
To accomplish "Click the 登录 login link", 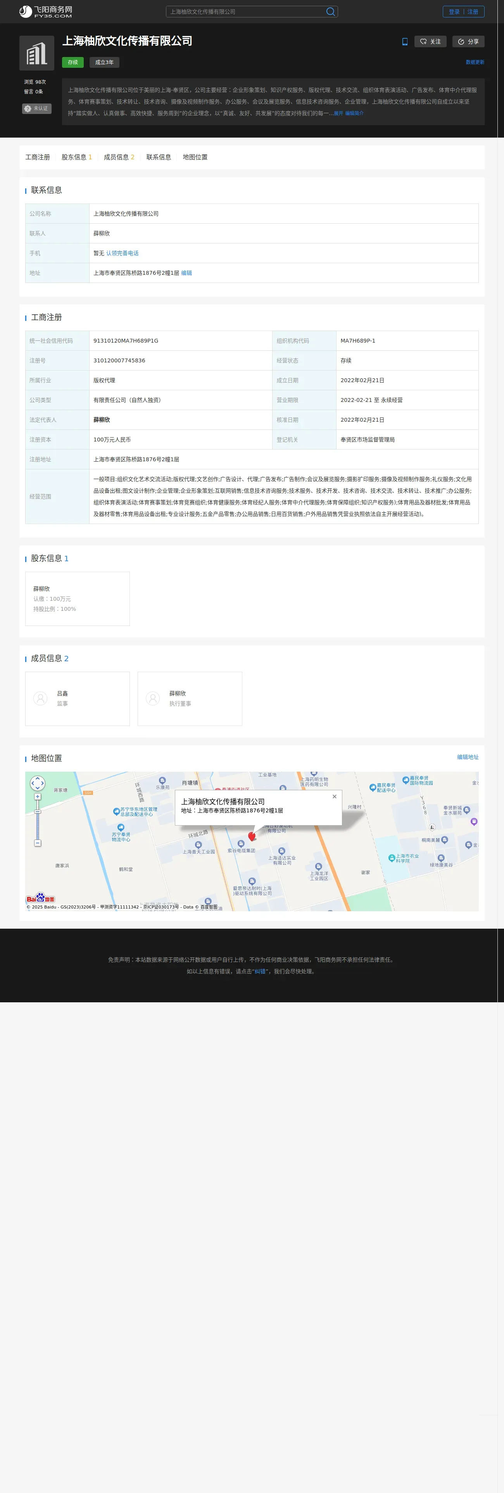I will click(x=454, y=12).
